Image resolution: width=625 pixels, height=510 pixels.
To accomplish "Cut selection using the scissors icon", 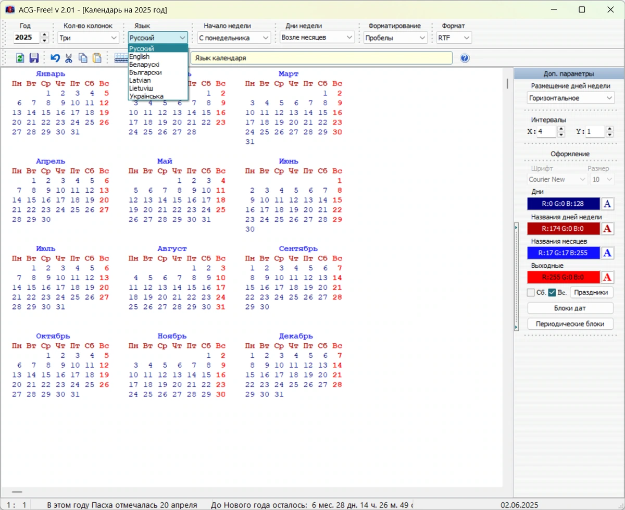I will [69, 58].
